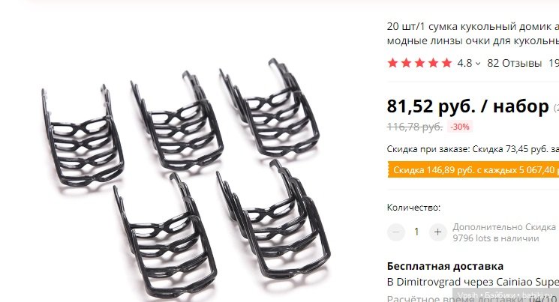Click the plus quantity increase button
Screen dimensions: 559x302
pos(437,232)
